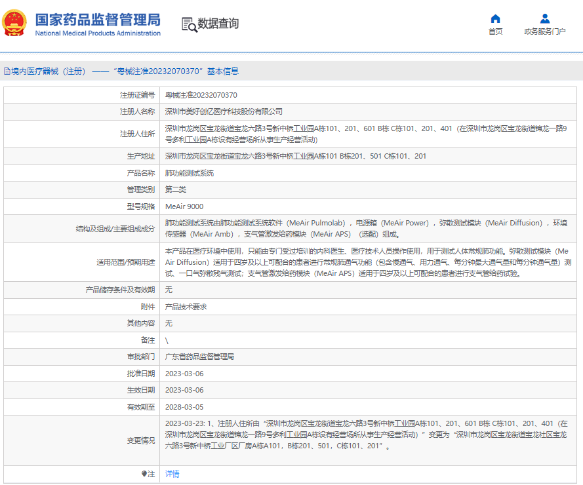Viewport: 583px width, 485px height.
Task: Open the 详情 link
Action: (x=172, y=474)
